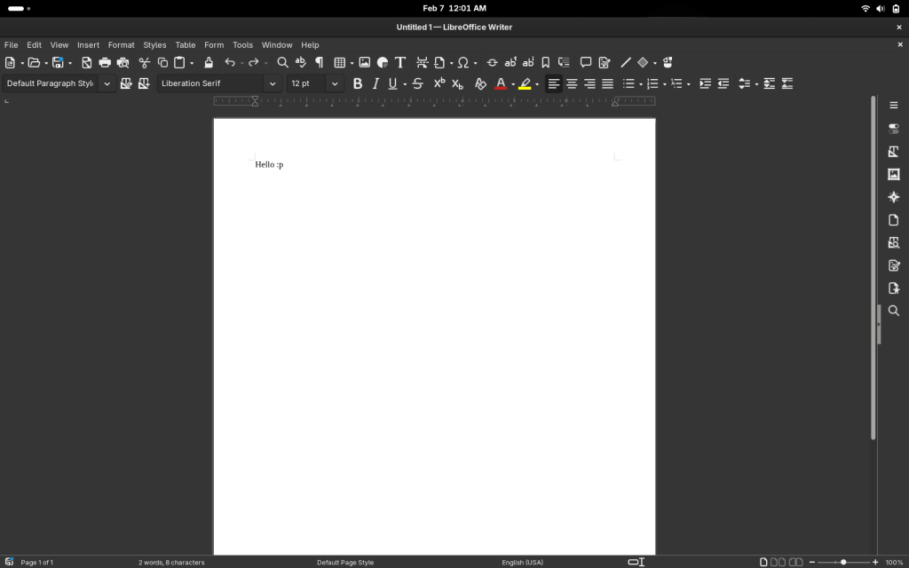Open the font size dropdown

[x=335, y=83]
